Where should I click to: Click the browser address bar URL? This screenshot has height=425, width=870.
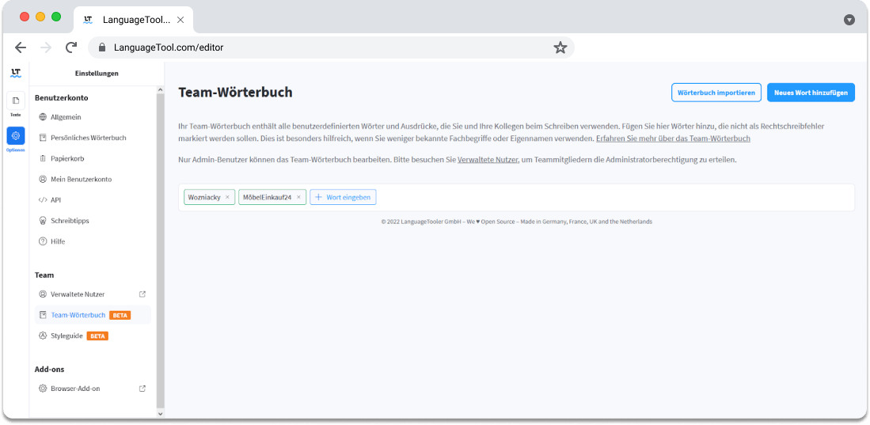169,47
